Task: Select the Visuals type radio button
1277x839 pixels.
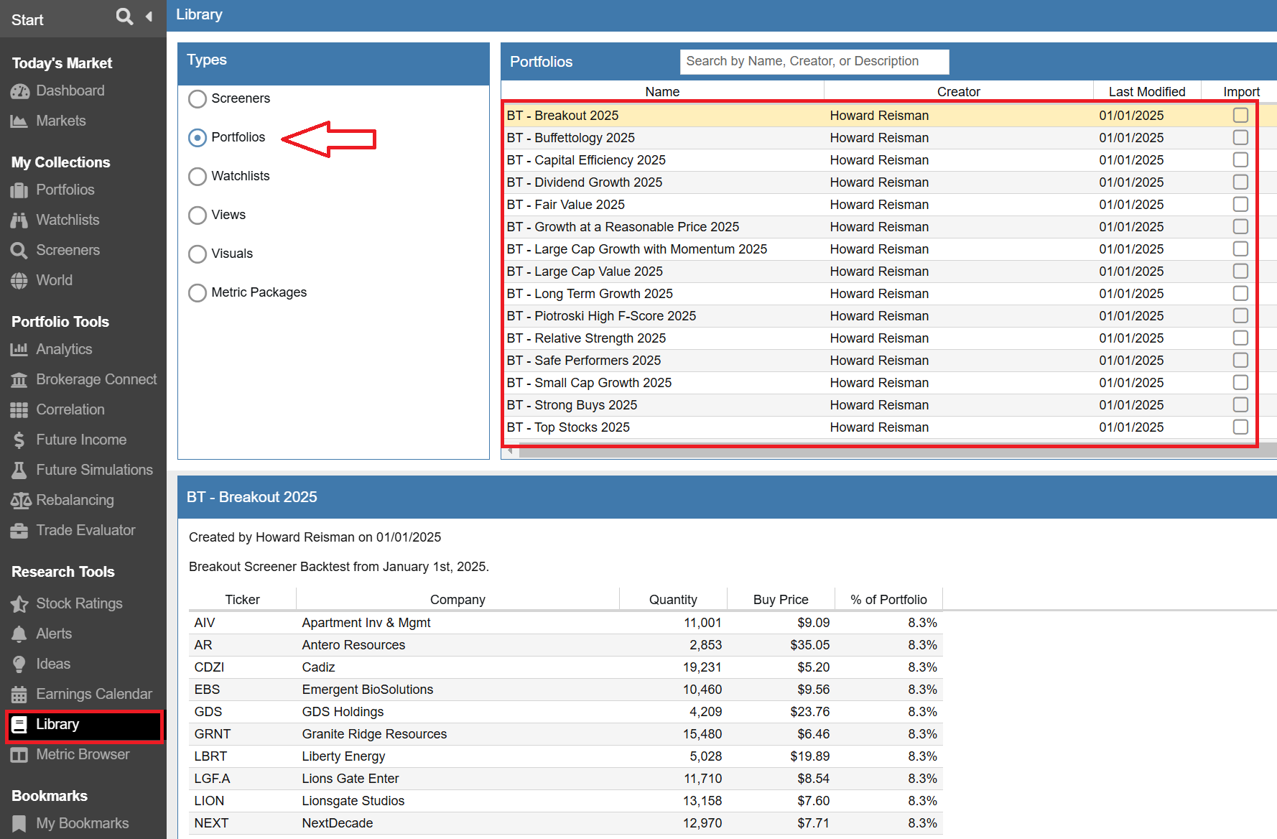Action: pyautogui.click(x=198, y=254)
